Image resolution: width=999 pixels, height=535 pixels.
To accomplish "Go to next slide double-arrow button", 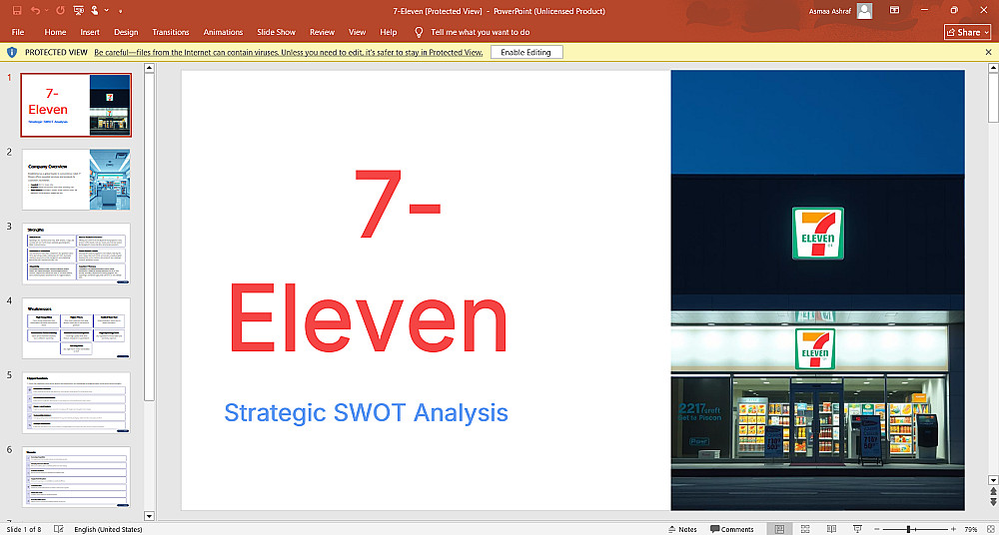I will click(x=993, y=502).
